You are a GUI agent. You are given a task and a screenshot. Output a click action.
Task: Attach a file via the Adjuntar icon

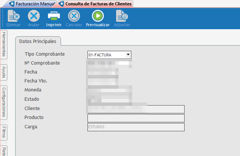tap(122, 16)
